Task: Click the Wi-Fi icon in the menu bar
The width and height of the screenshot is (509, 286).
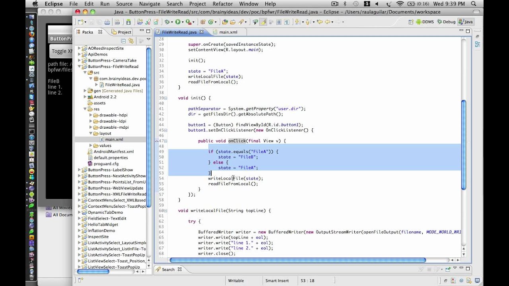Action: (400, 4)
